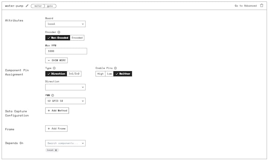Set Enable Pins to High
This screenshot has height=161, width=270.
(100, 74)
